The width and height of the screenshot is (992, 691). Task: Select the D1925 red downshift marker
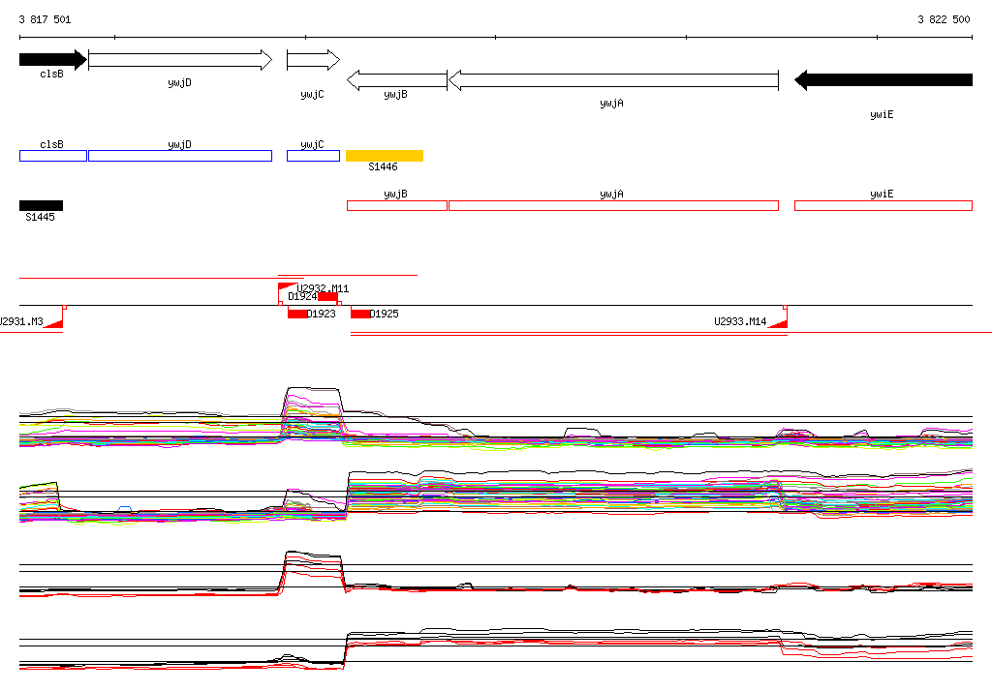[x=360, y=314]
